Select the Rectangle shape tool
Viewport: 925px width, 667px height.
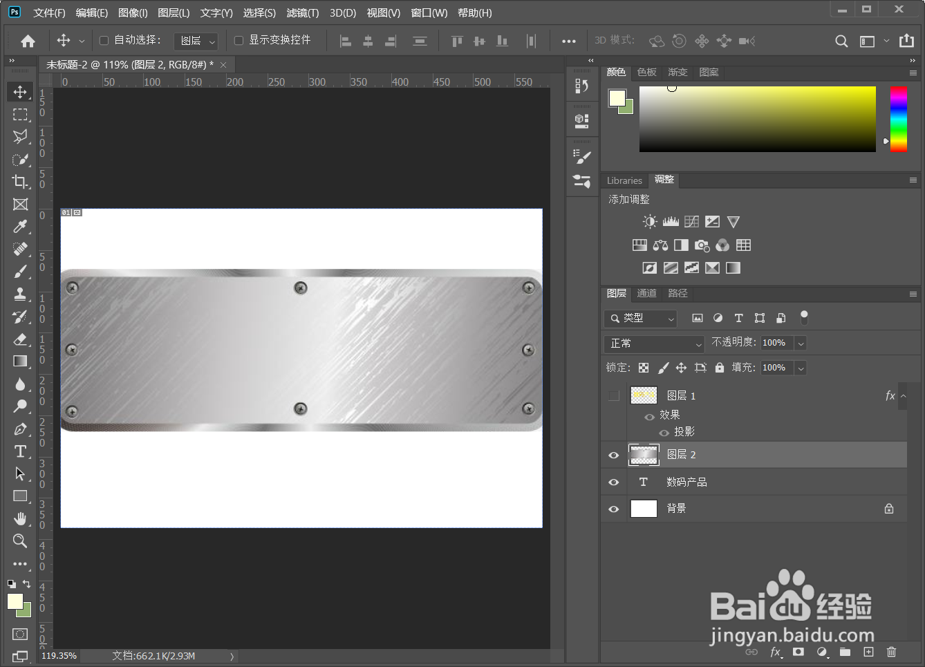20,496
